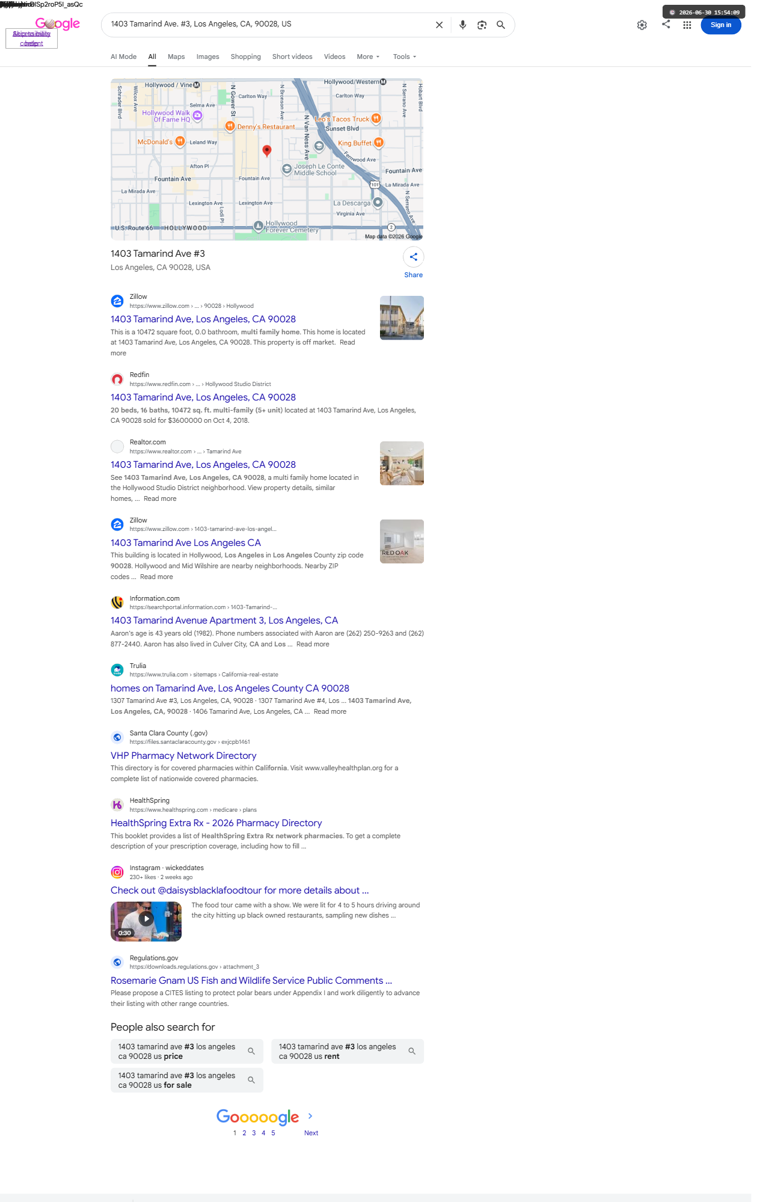Expand Read more on Information.com snippet
Viewport: 760px width, 1202px height.
313,644
